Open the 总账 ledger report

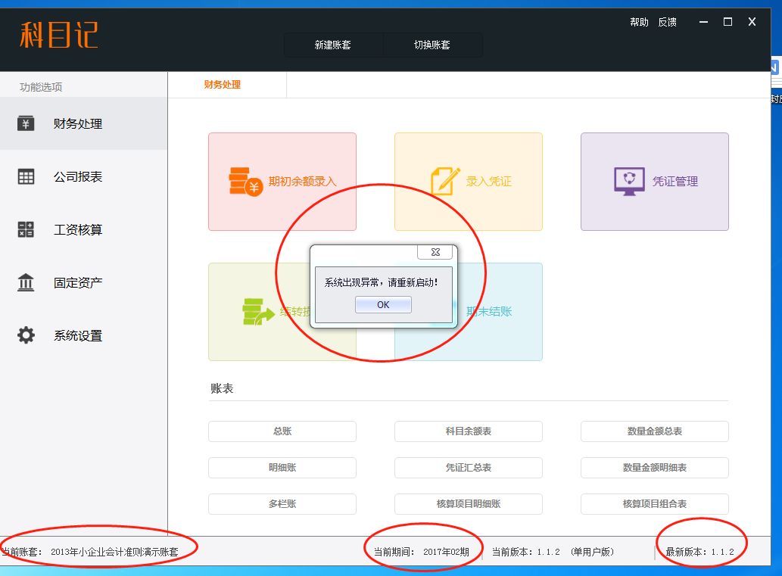pos(282,431)
